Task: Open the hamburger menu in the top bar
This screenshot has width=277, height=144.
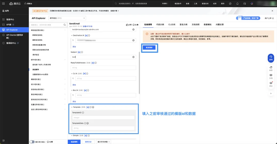Action: click(x=3, y=4)
